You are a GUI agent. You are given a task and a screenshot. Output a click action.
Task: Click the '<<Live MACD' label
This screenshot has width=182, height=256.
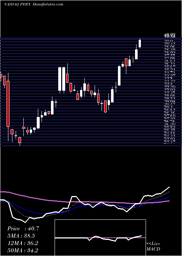coord(153,246)
